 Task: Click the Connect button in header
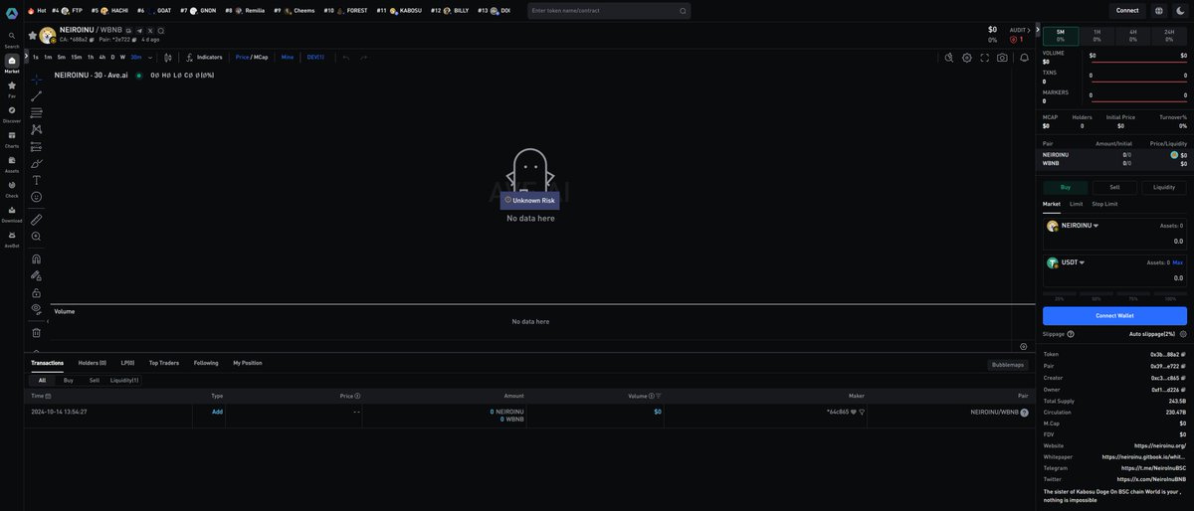click(x=1127, y=11)
